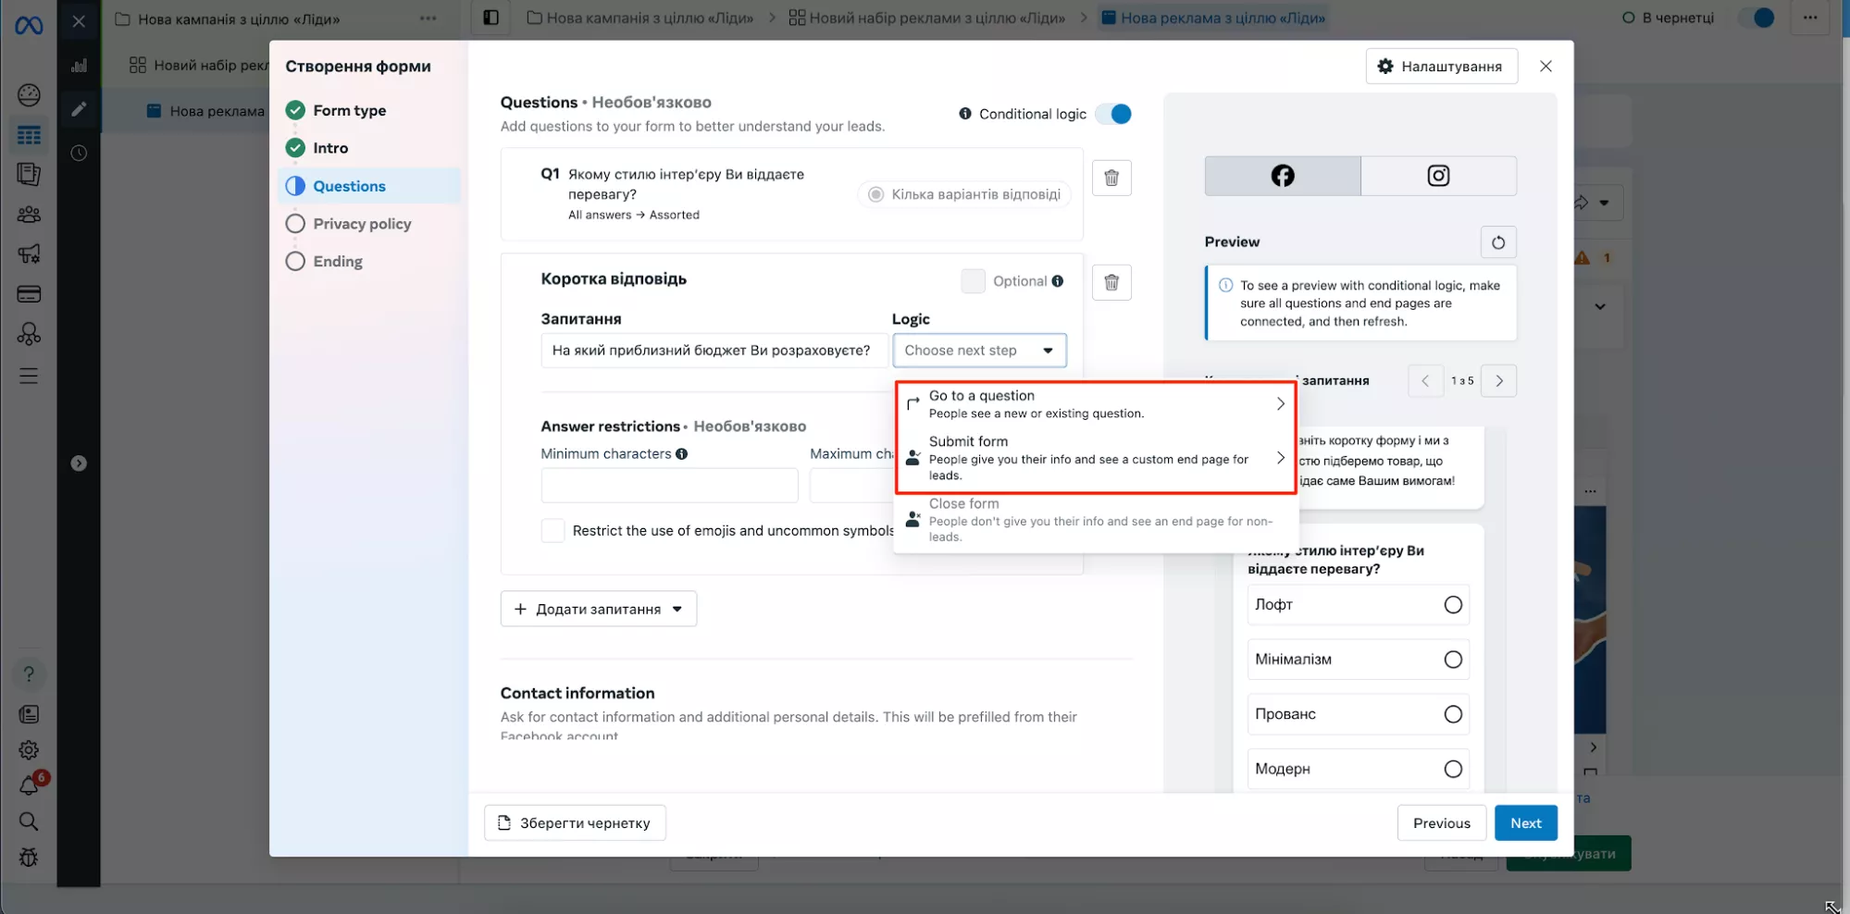The image size is (1850, 914).
Task: Turn off the Conditional logic toggle
Action: [x=1113, y=114]
